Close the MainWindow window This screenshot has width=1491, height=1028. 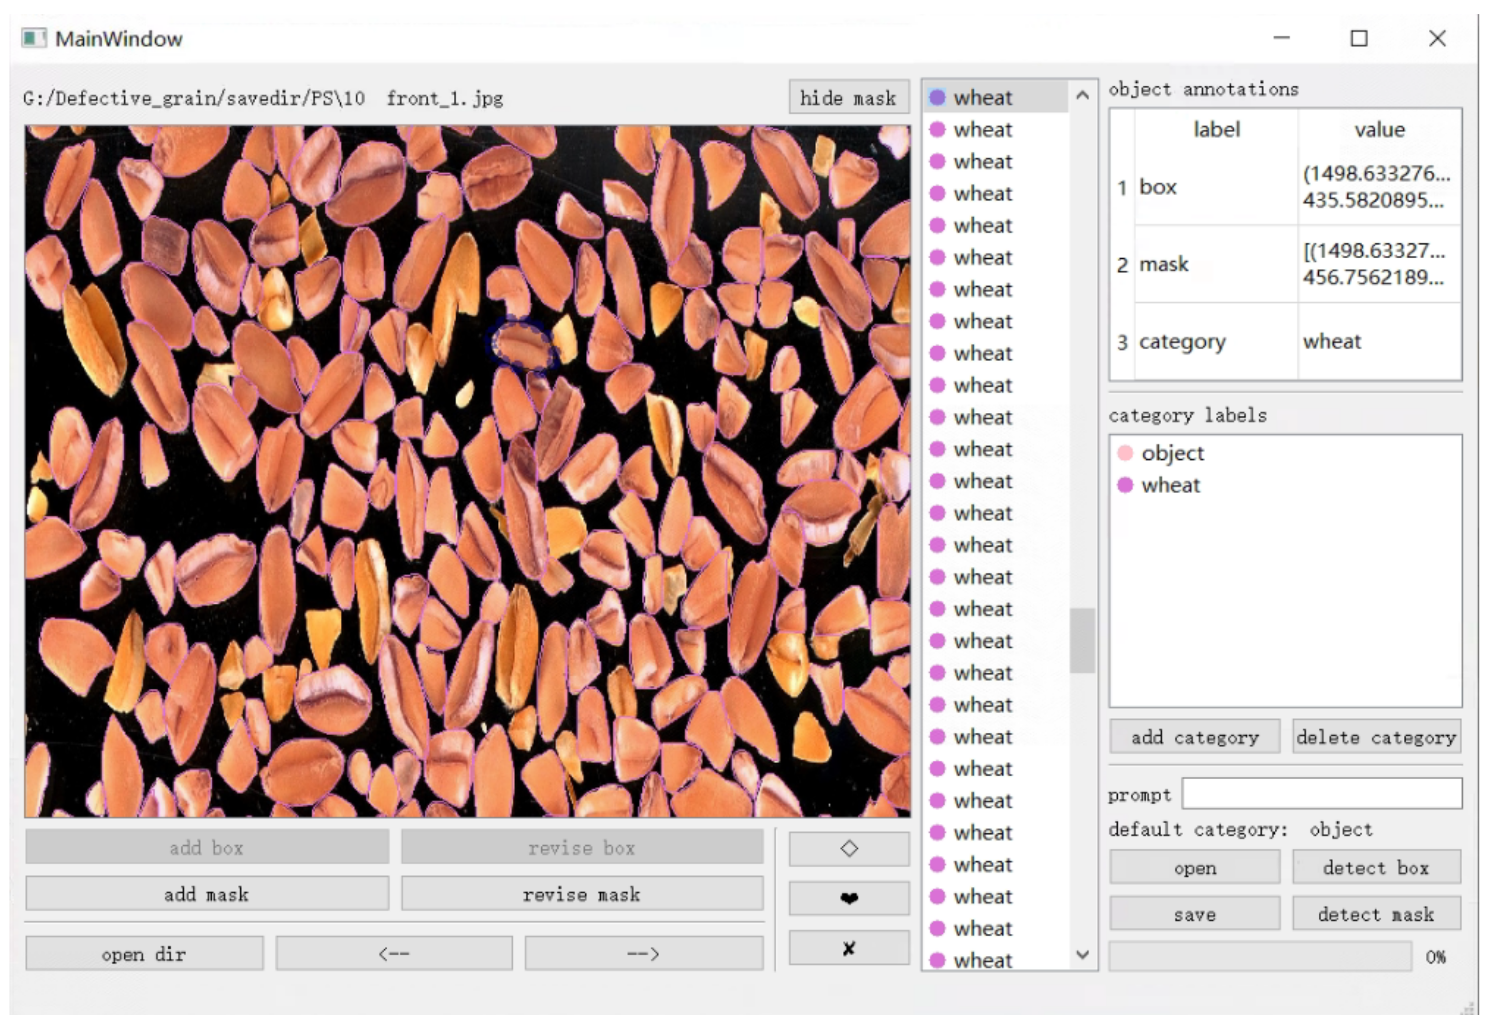[1437, 39]
